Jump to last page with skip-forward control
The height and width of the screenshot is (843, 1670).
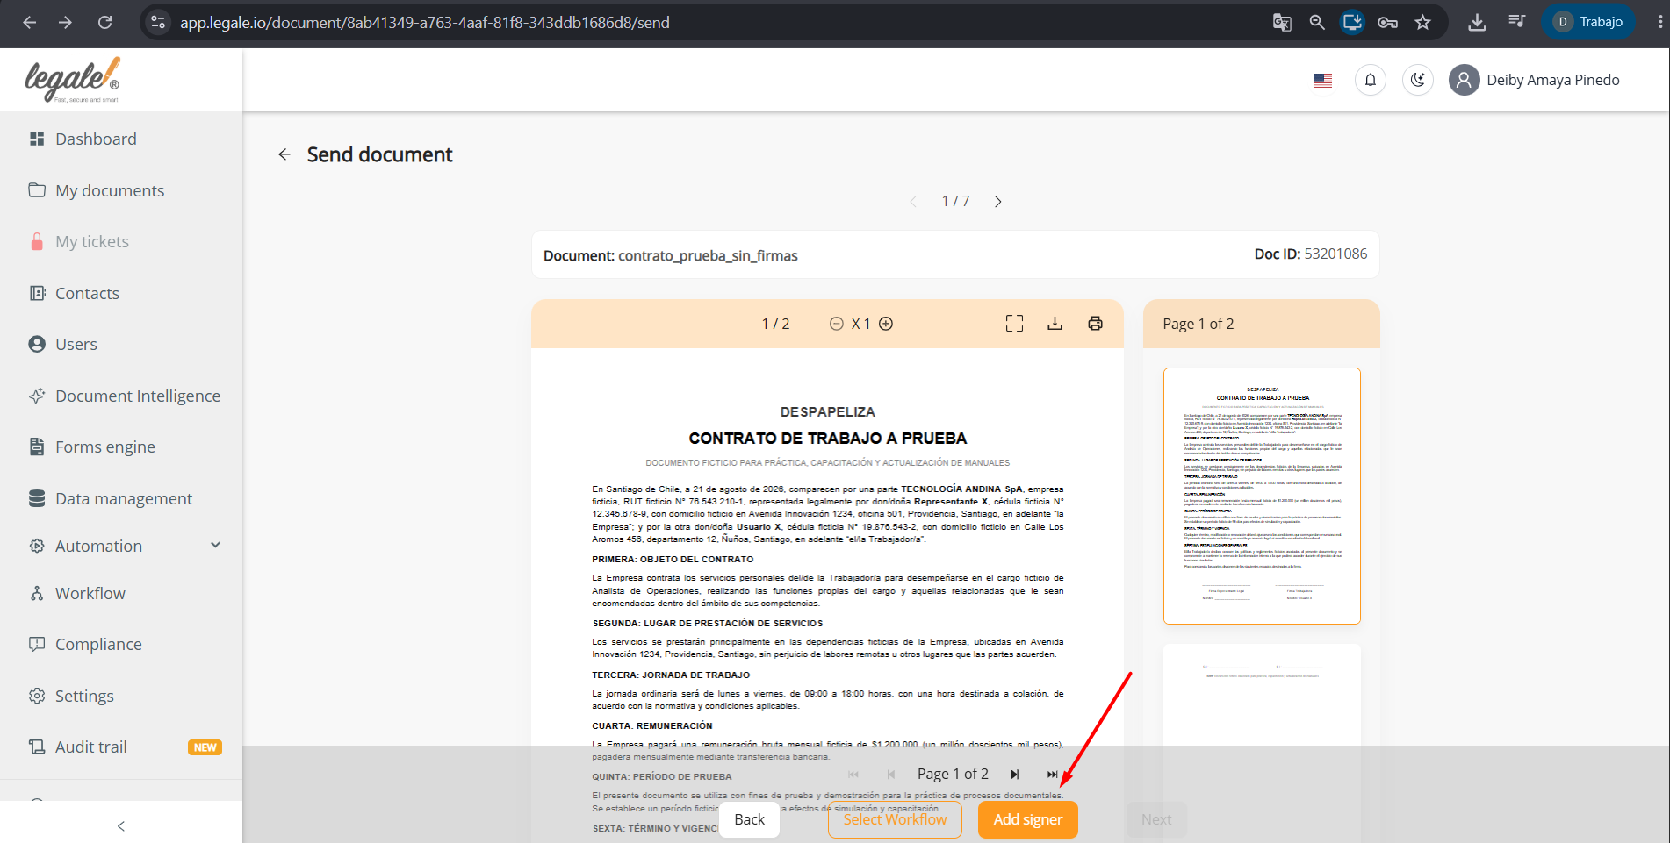click(x=1052, y=775)
